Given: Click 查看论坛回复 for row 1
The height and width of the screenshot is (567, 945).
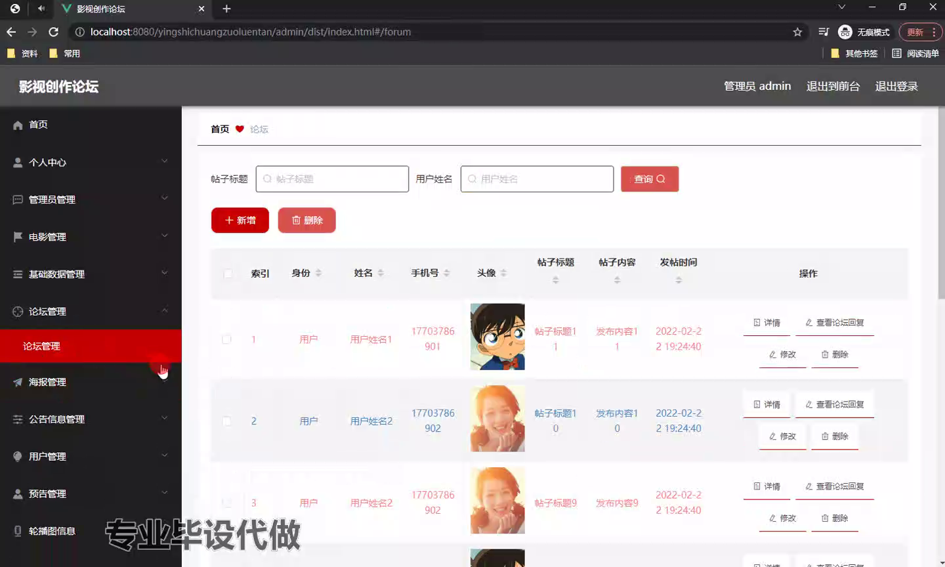Looking at the screenshot, I should 835,323.
